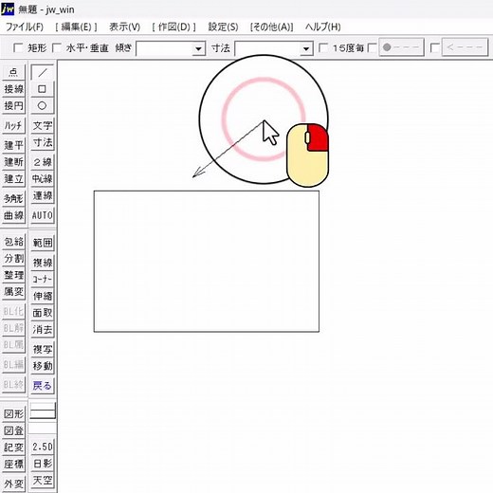493x493 pixels.
Task: Click the line attribute swatch above 2.5D
Action: (x=43, y=411)
